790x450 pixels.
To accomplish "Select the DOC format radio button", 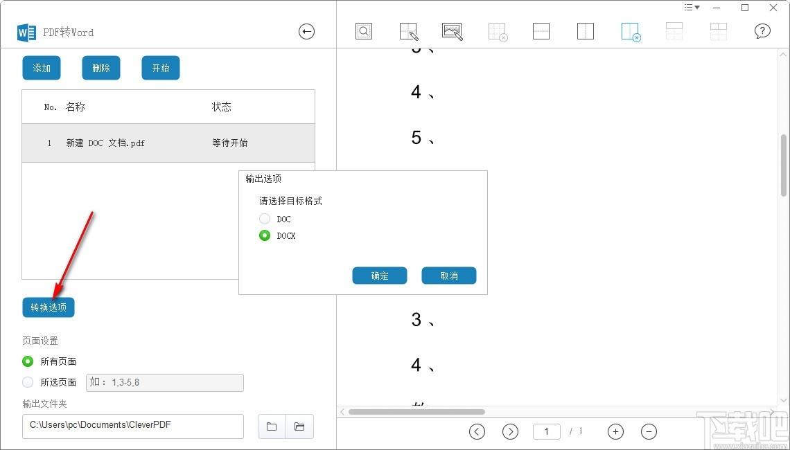I will tap(265, 219).
